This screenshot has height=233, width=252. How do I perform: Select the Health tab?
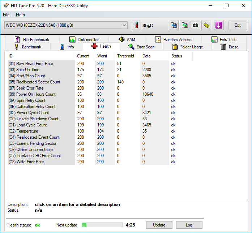pos(101,46)
